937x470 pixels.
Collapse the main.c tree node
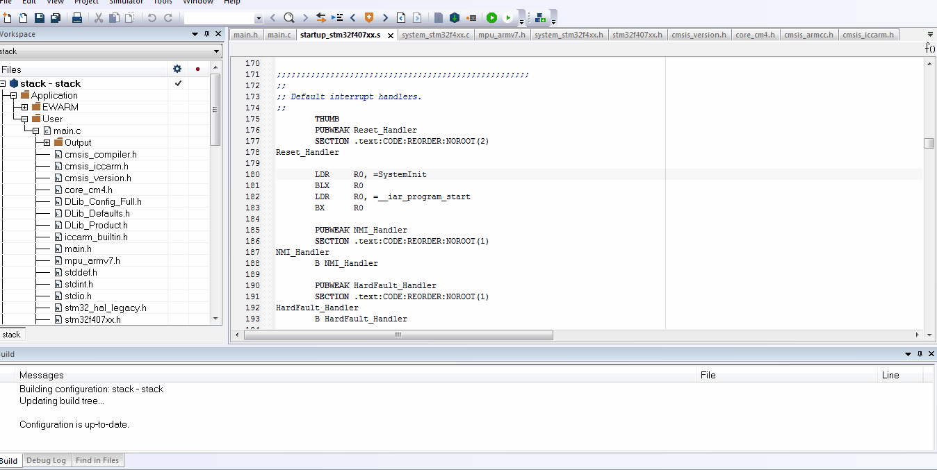click(35, 131)
